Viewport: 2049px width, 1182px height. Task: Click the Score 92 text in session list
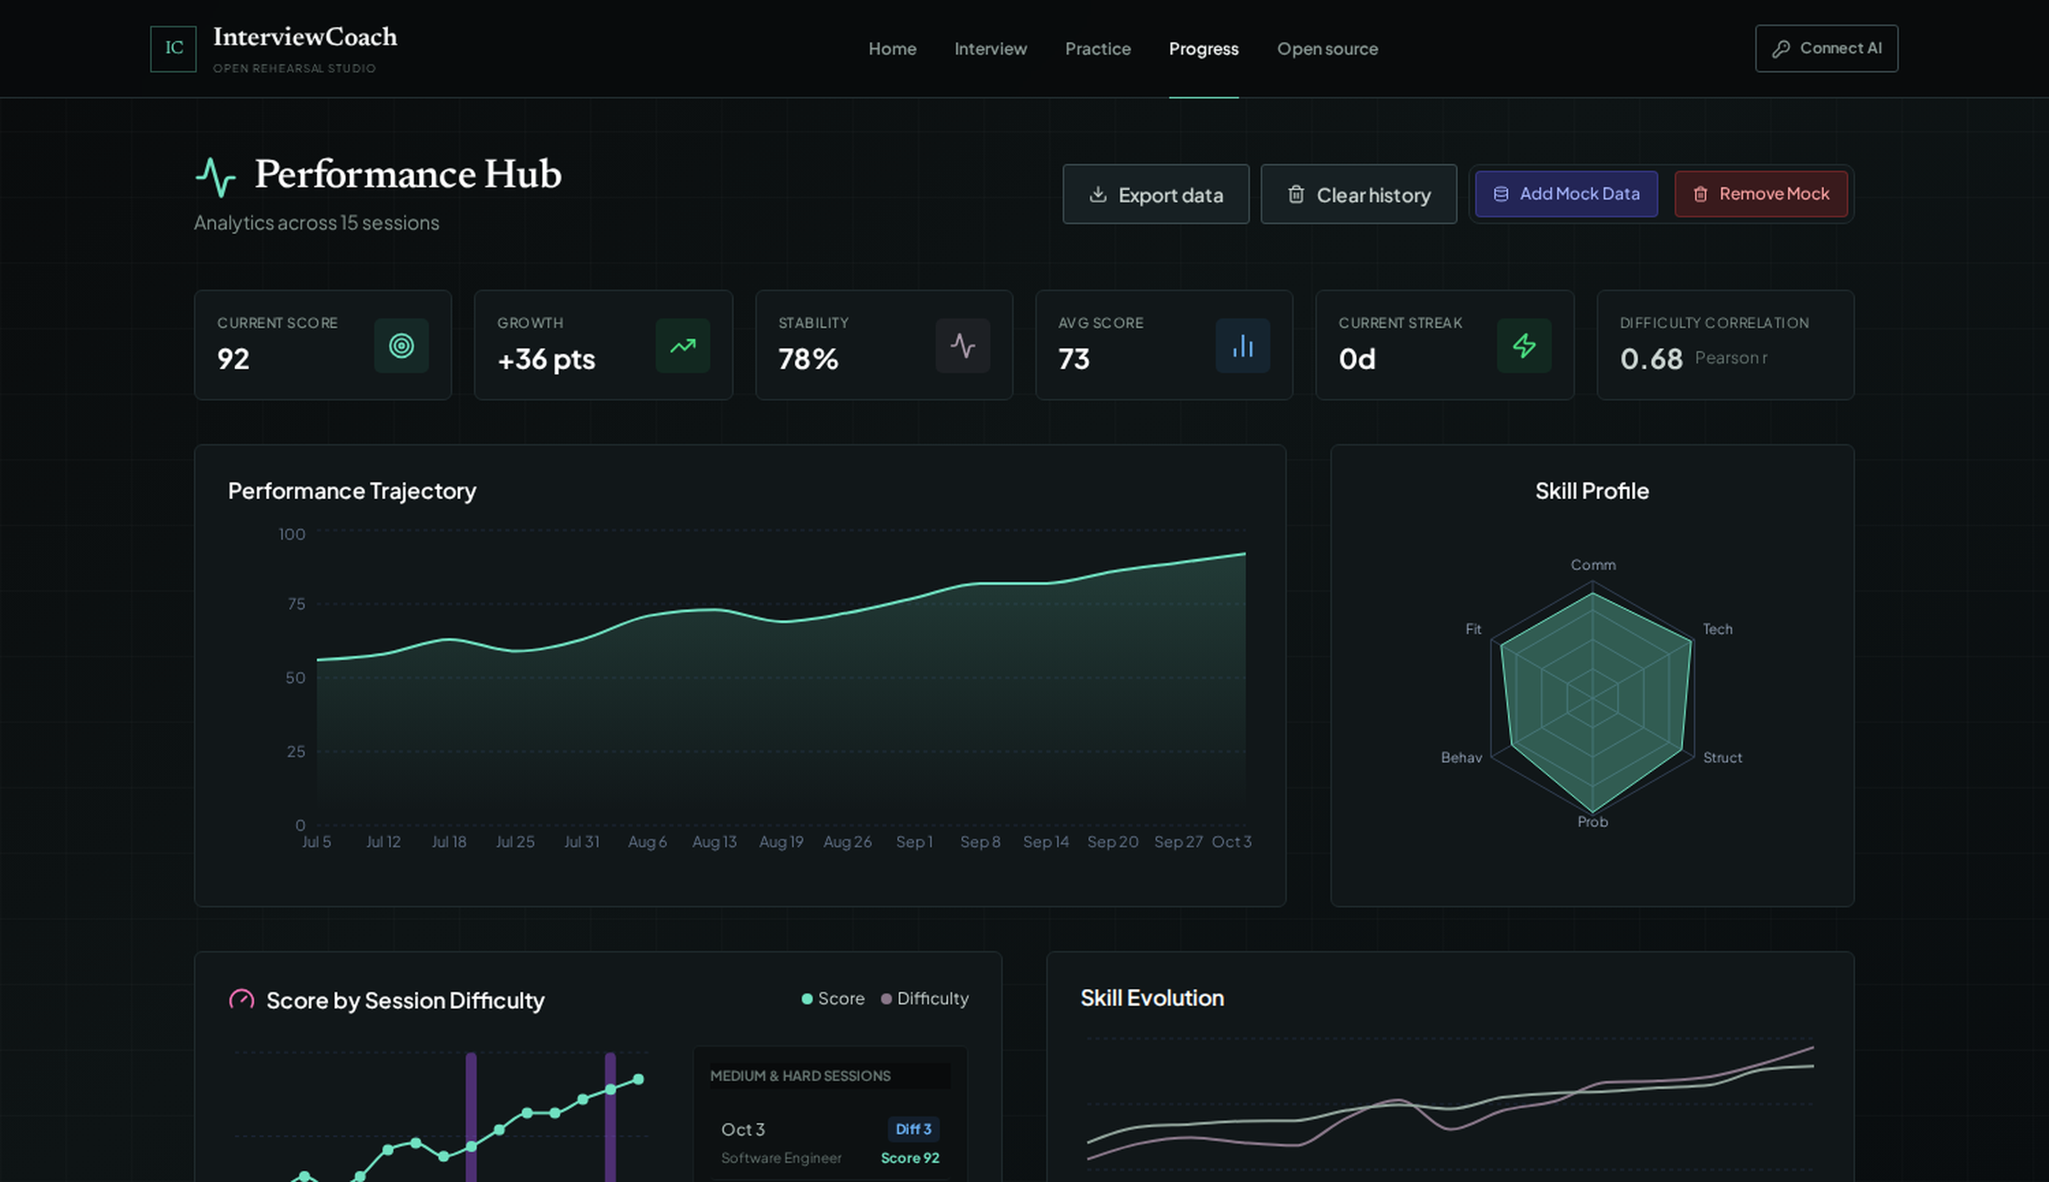910,1157
